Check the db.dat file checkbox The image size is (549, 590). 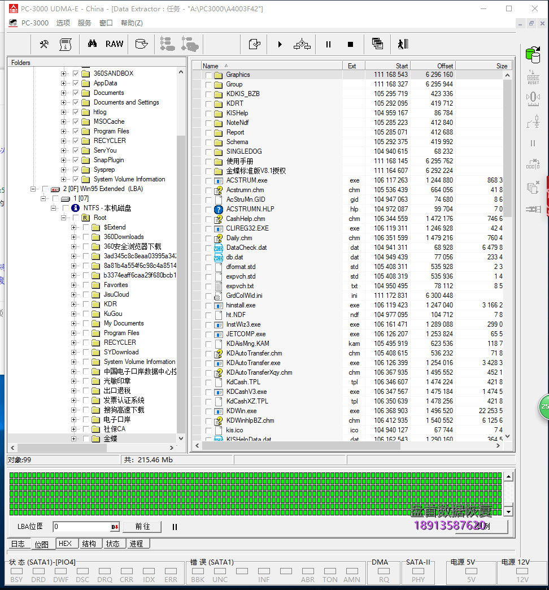point(208,258)
